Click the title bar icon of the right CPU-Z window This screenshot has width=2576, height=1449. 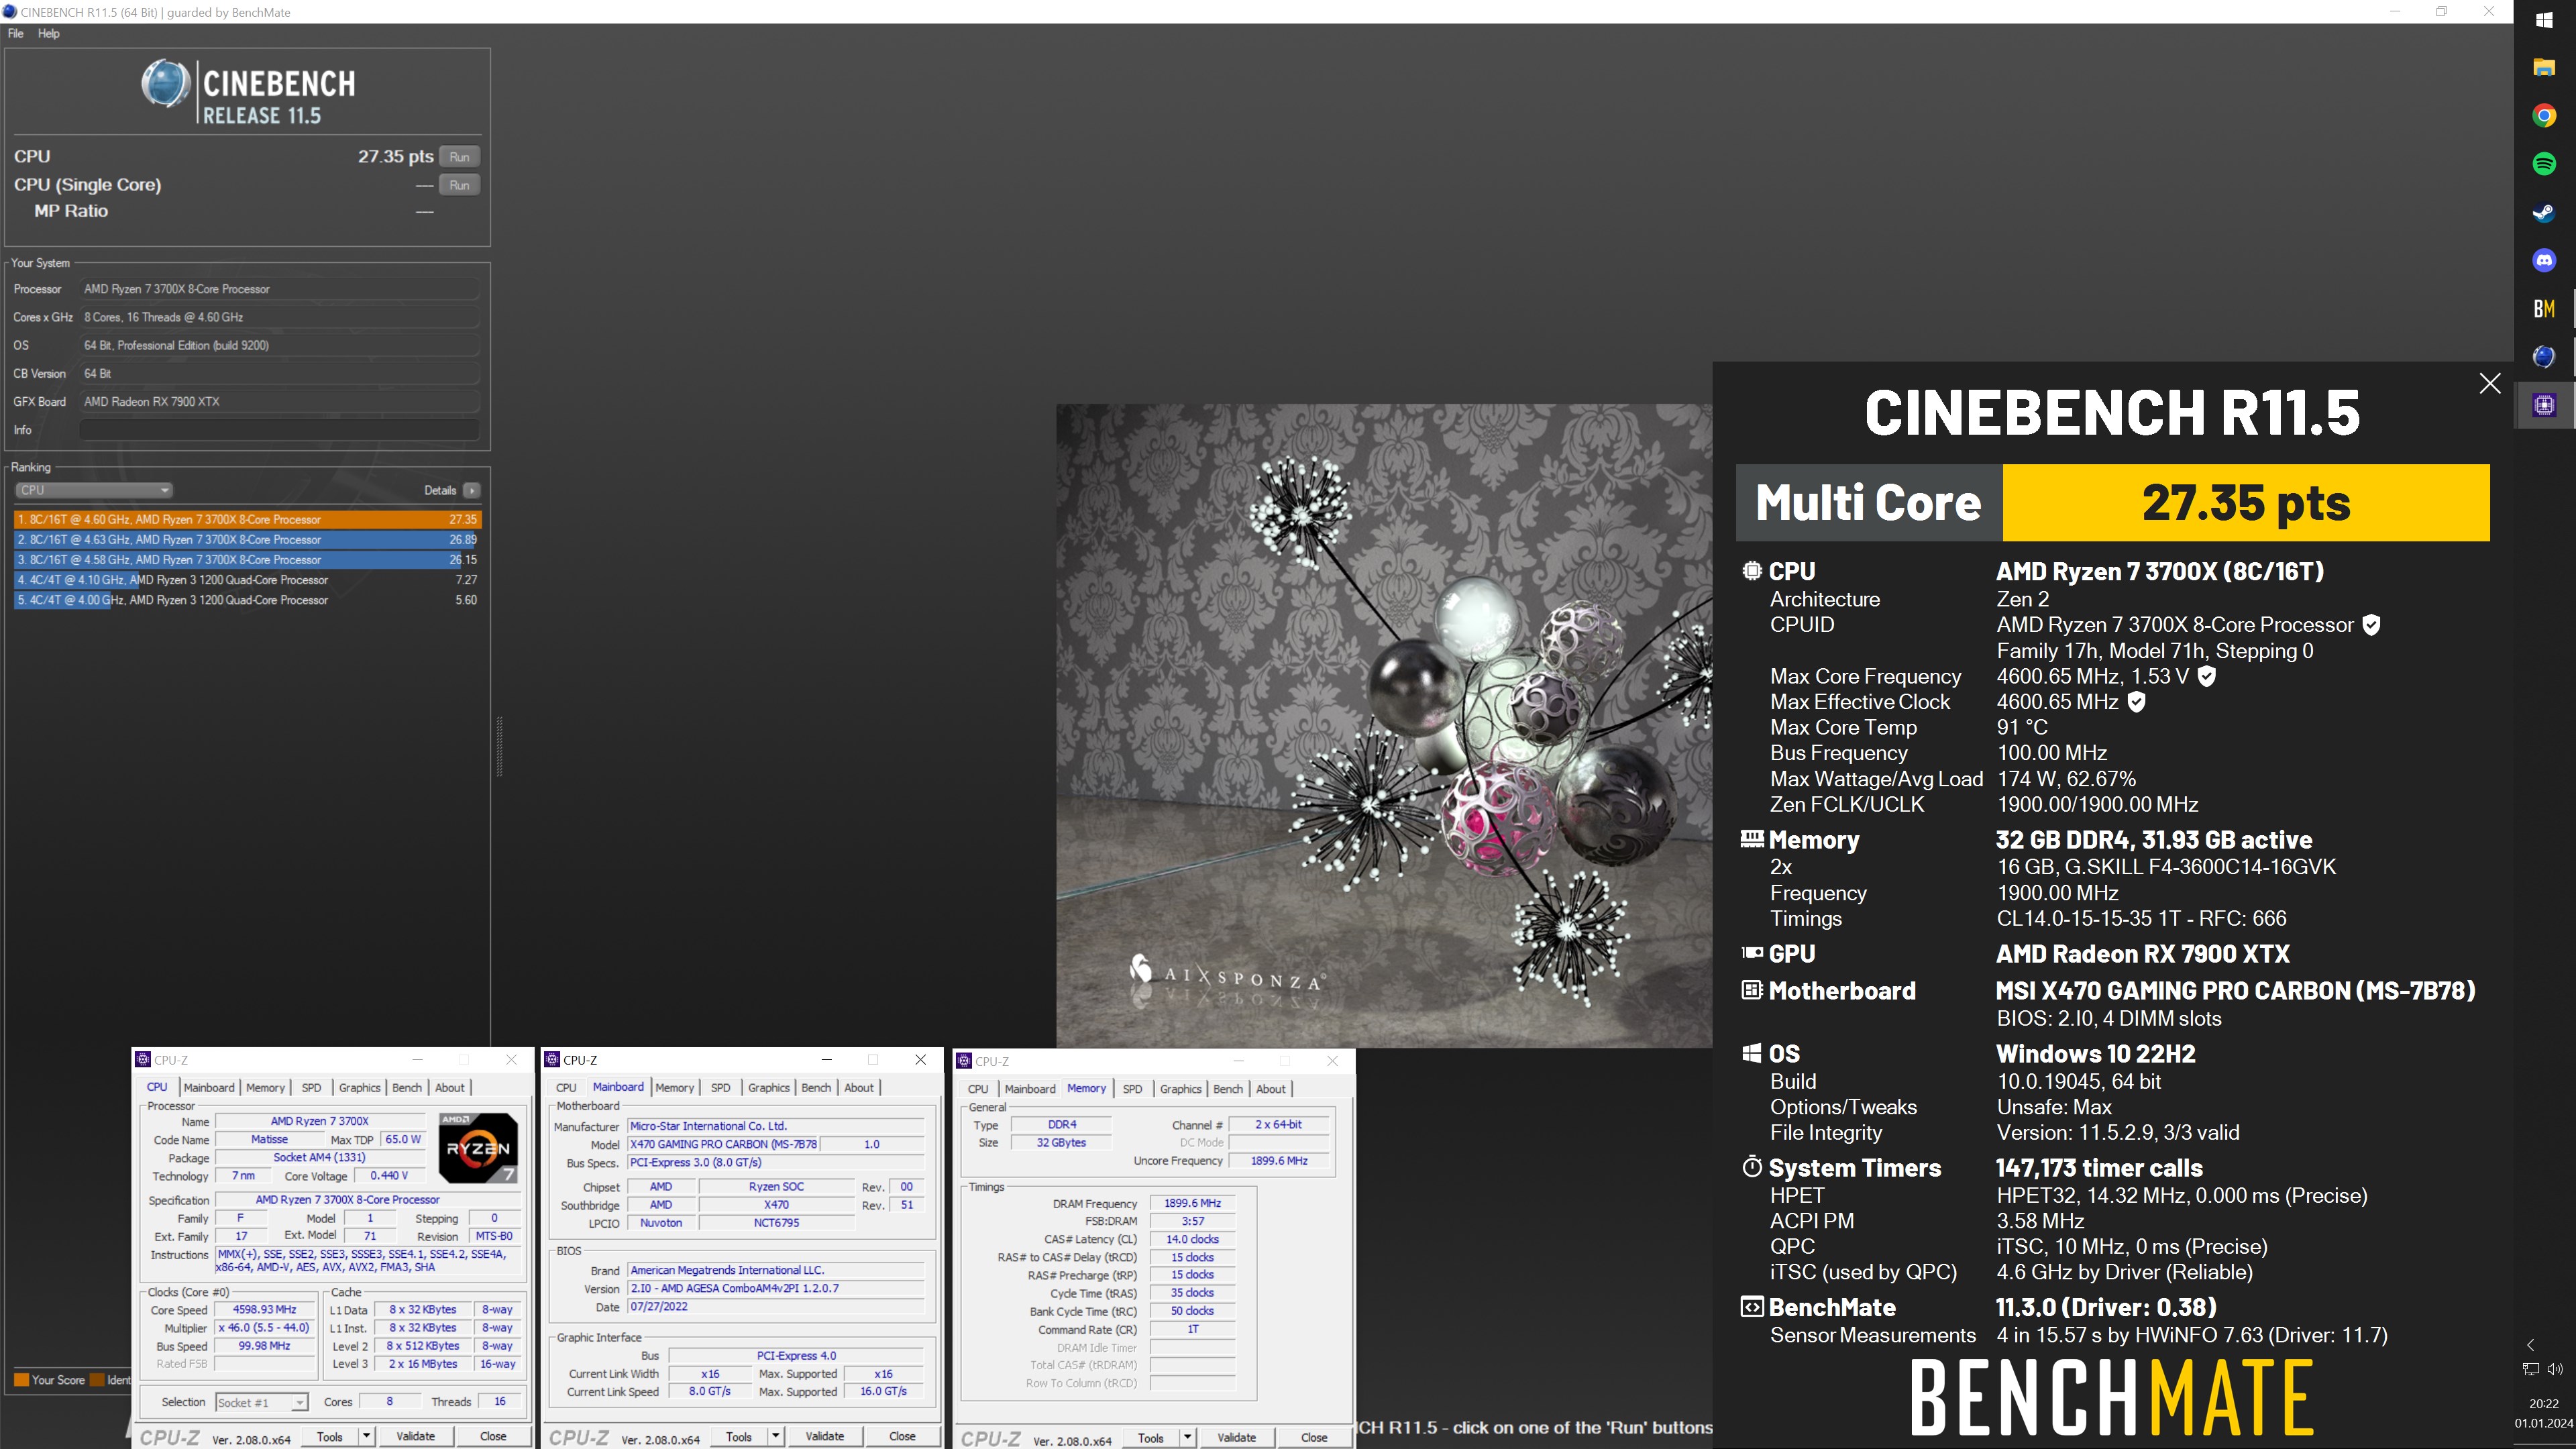(x=964, y=1061)
